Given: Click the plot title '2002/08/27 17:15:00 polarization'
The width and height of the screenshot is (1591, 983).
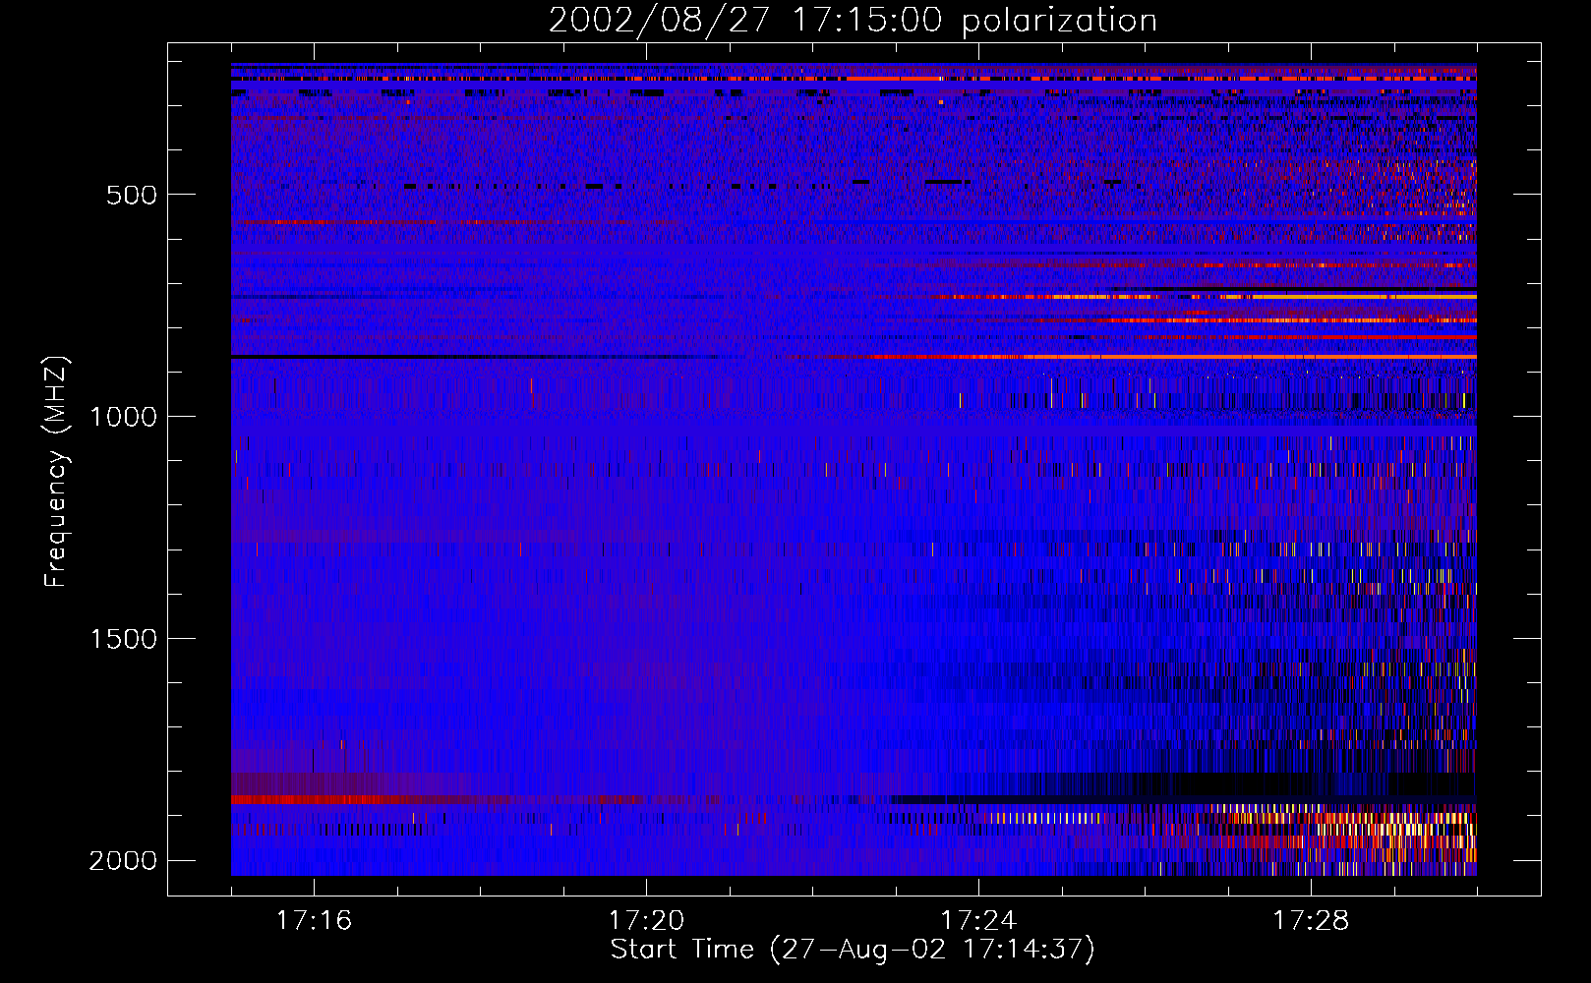Looking at the screenshot, I should (853, 21).
